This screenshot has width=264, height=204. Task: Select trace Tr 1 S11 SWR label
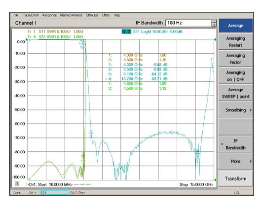[55, 32]
